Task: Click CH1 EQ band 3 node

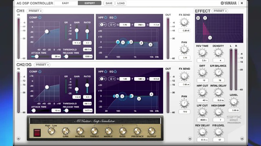Action: (x=131, y=42)
